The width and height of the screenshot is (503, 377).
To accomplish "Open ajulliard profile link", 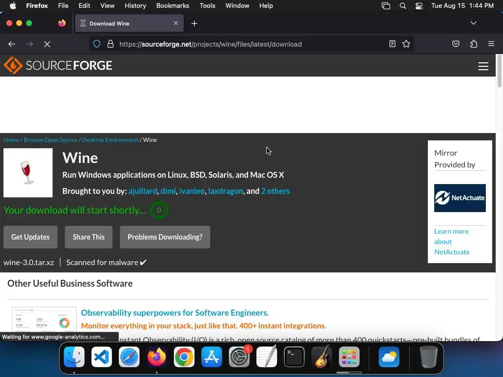I will click(x=143, y=191).
